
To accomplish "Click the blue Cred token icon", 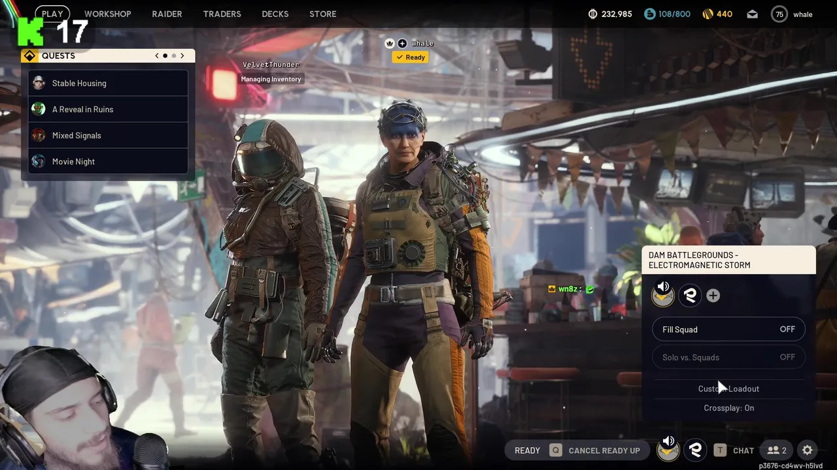I will [x=649, y=14].
